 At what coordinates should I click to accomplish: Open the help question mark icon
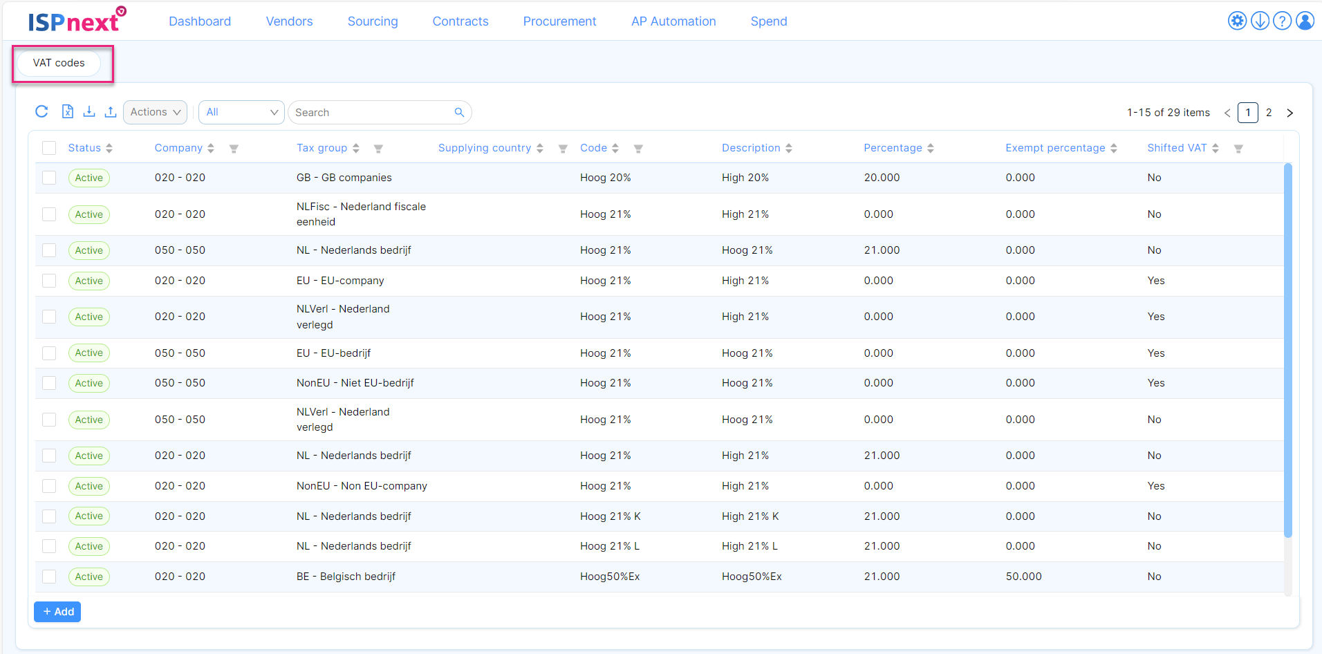1282,21
